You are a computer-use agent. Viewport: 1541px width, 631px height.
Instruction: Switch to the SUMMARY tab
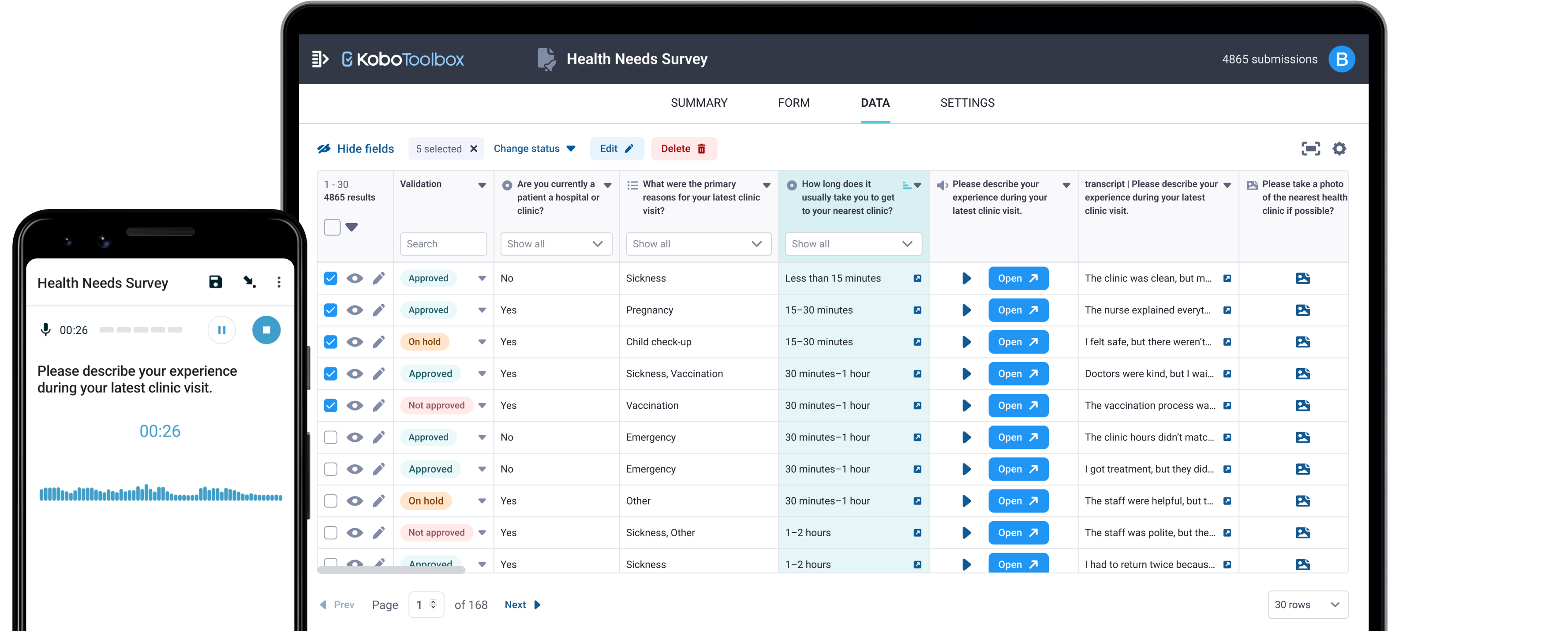pyautogui.click(x=699, y=103)
